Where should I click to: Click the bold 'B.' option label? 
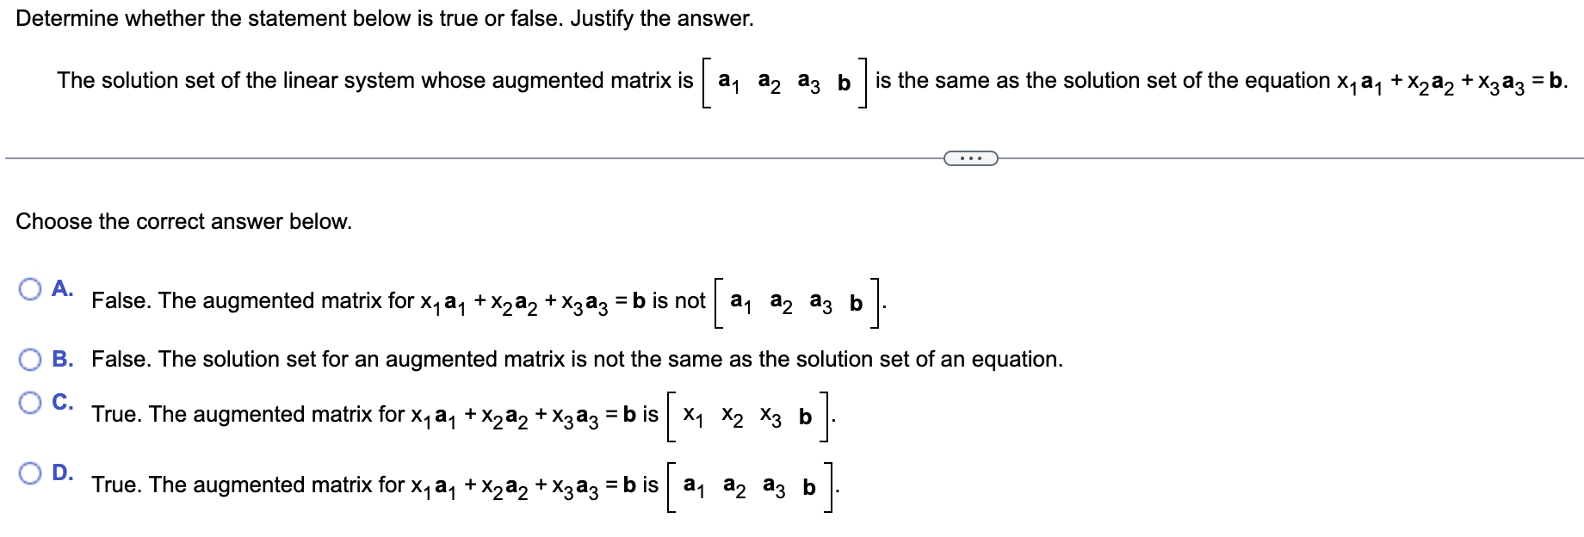coord(63,359)
